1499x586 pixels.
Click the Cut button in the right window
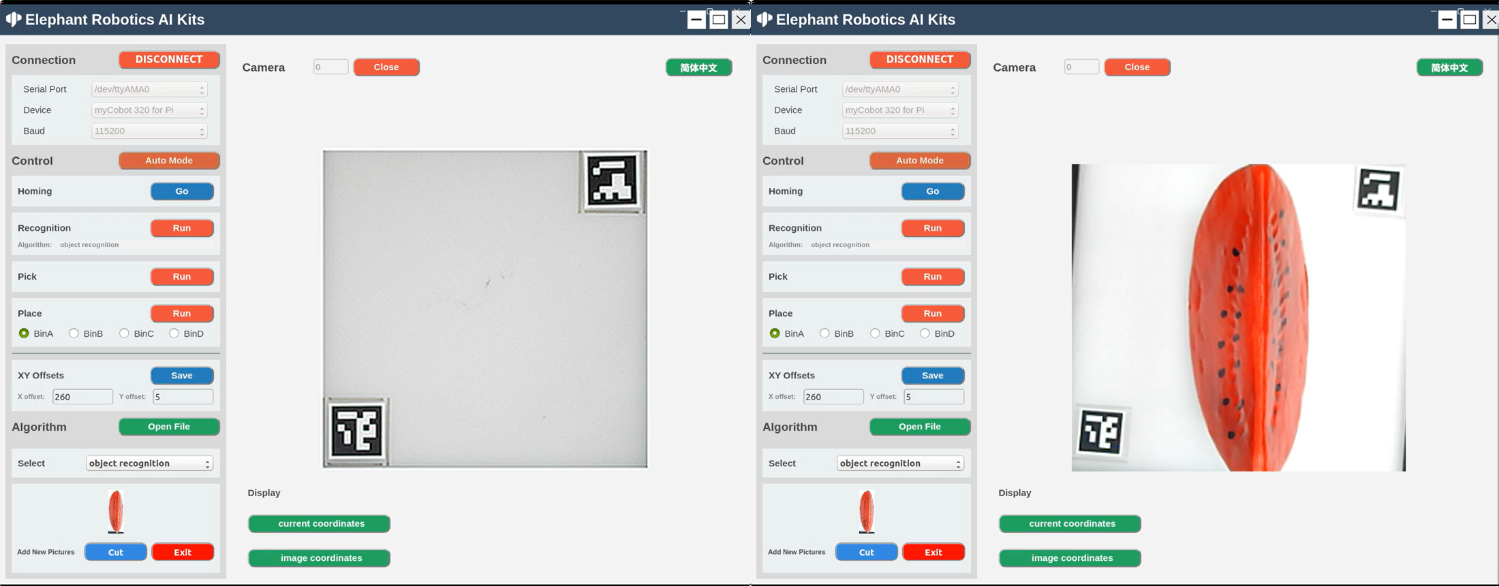(x=866, y=552)
